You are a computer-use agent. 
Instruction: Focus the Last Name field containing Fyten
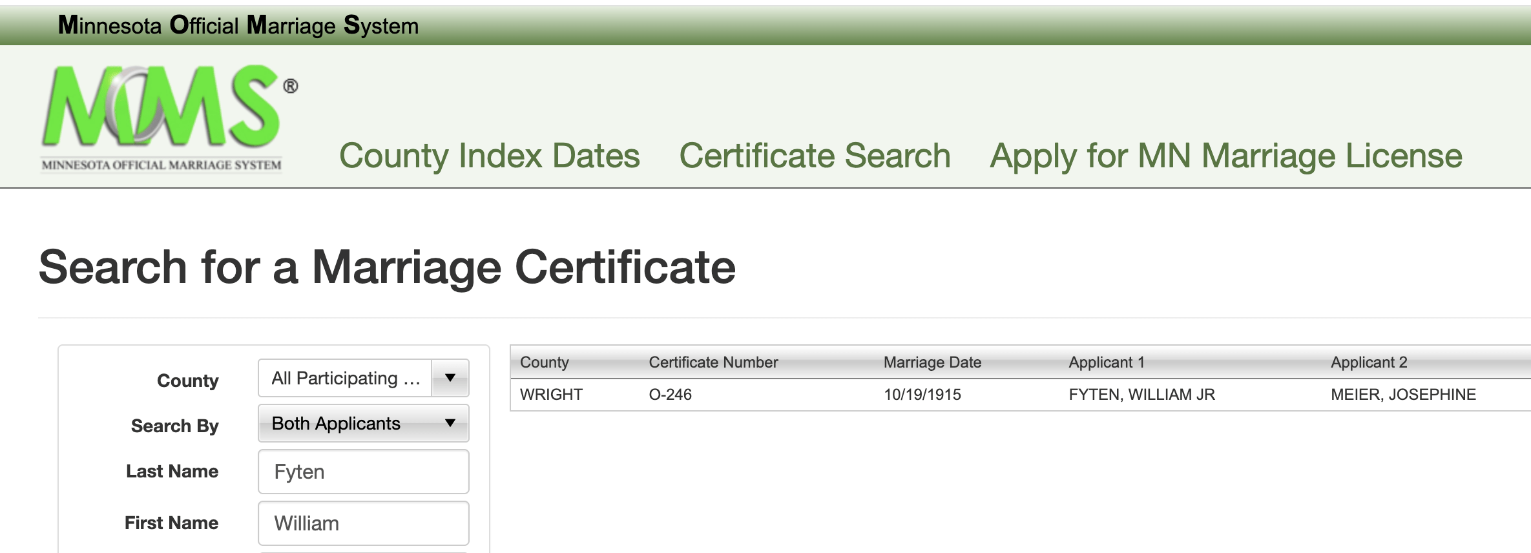[363, 472]
